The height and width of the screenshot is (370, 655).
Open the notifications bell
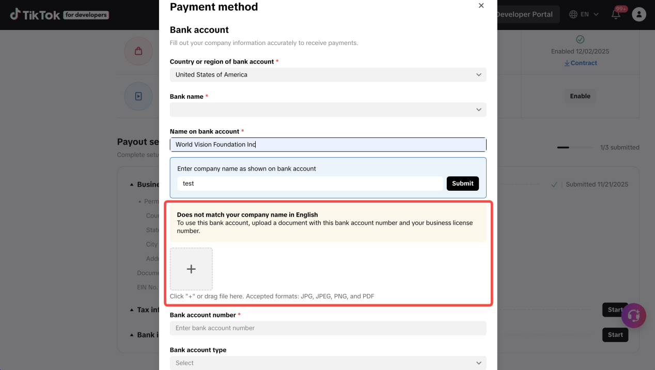(616, 14)
